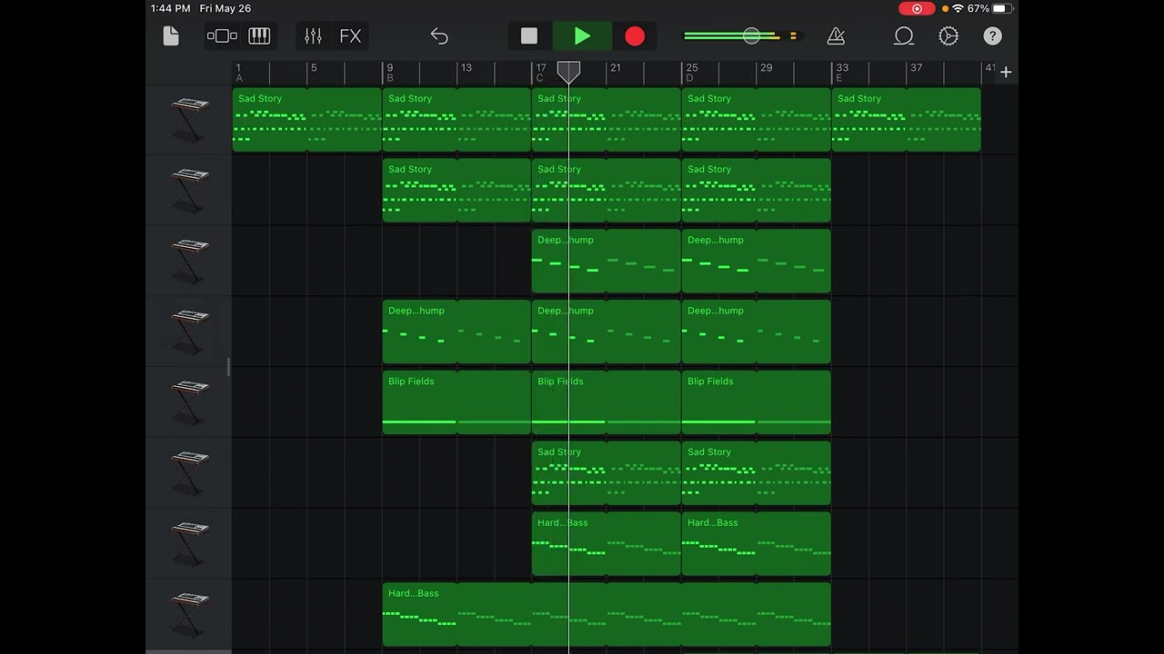Screen dimensions: 1164x654
Task: Select the Sad Story region in section E
Action: pos(907,120)
